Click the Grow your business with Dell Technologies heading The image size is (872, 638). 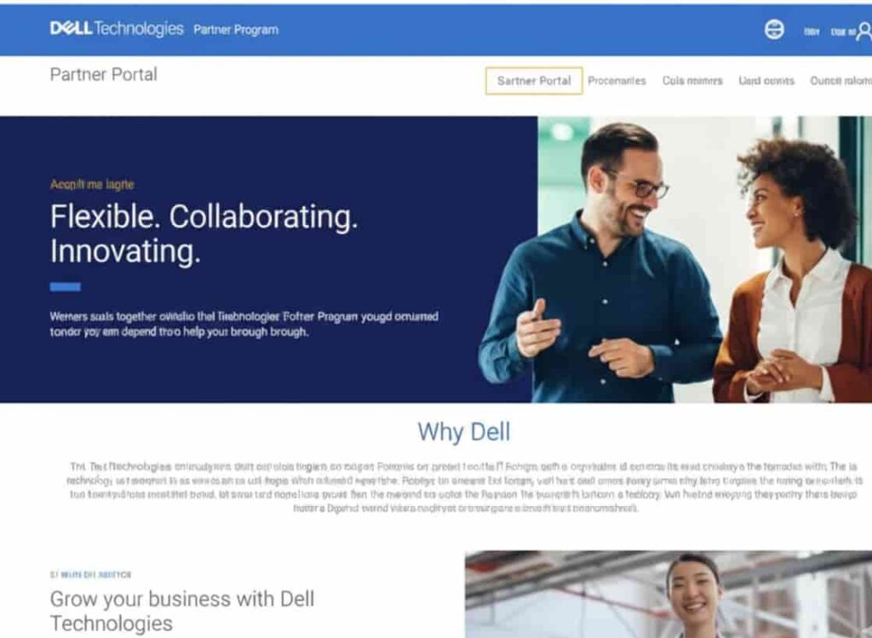(x=182, y=611)
